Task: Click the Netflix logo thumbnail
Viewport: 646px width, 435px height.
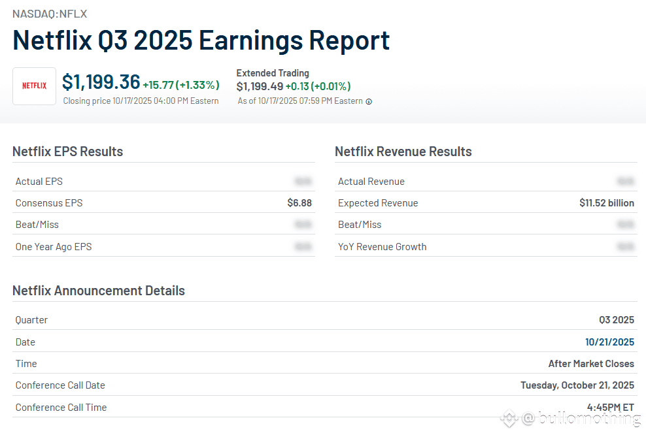Action: click(34, 86)
